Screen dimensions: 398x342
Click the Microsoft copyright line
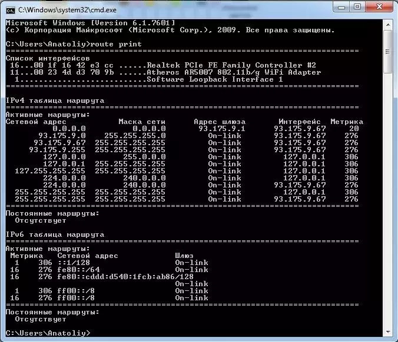[x=170, y=30]
